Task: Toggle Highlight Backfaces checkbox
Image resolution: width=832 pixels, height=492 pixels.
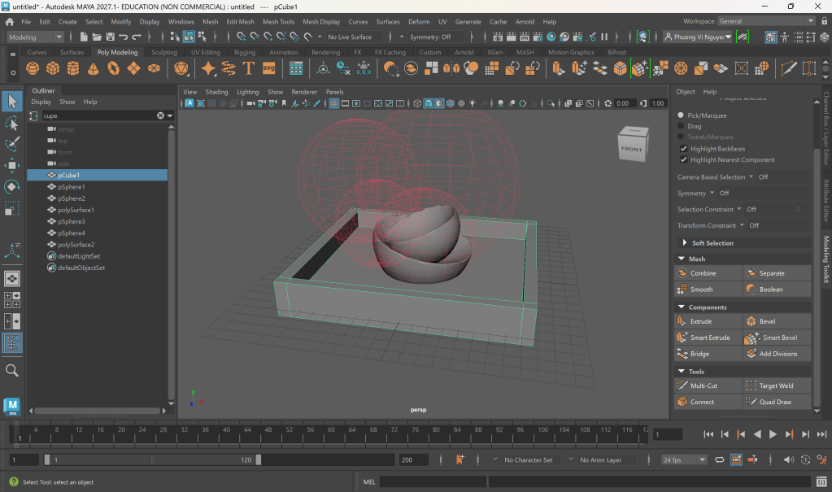Action: tap(683, 149)
